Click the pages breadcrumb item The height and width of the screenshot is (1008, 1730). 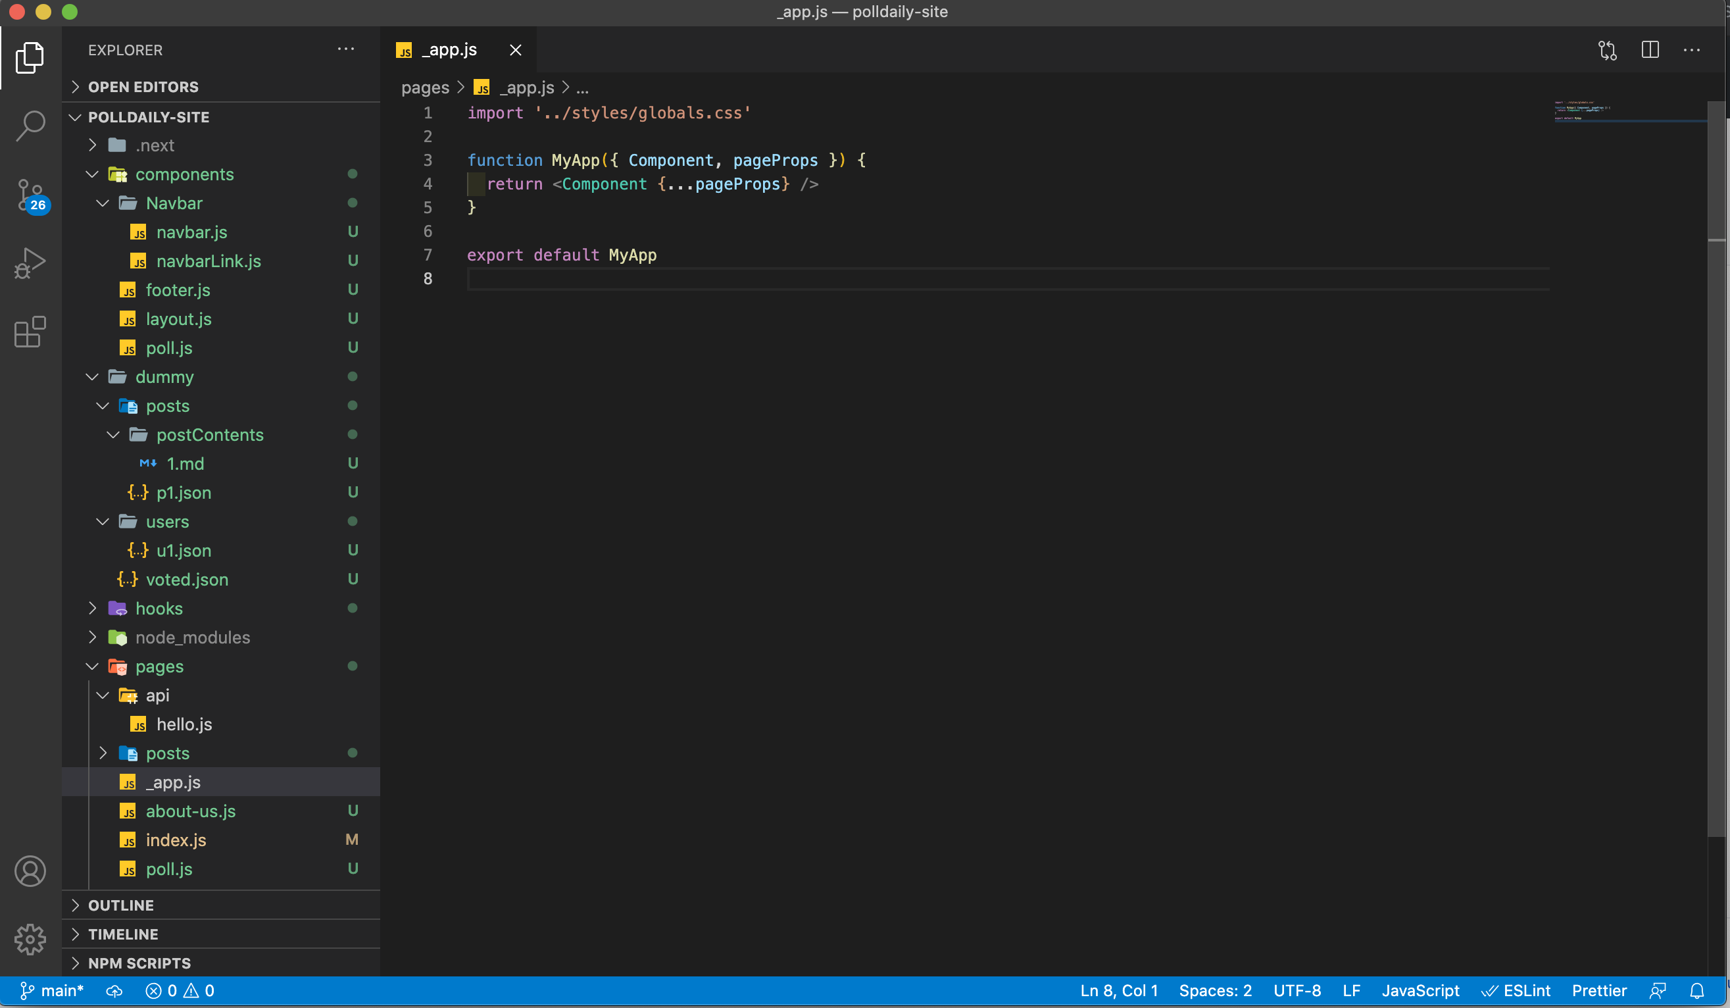point(424,88)
